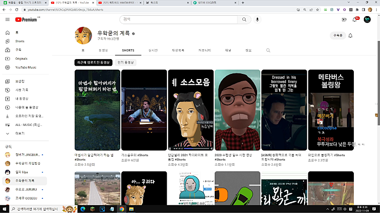Open 시청 기록 in the sidebar
This screenshot has width=380, height=213.
[x=22, y=90]
